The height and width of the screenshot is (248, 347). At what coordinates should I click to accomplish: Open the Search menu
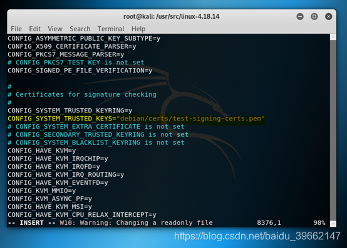click(x=80, y=29)
